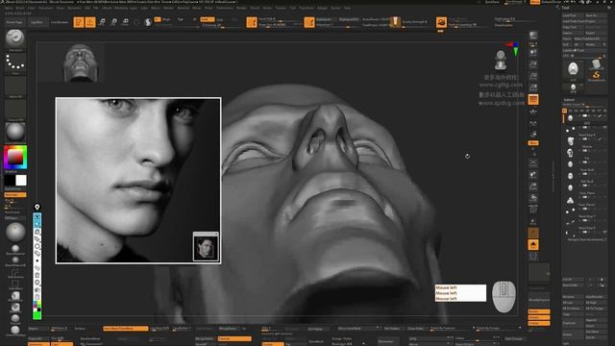Toggle the M material mode
Screen dimensions: 615x346
pyautogui.click(x=194, y=19)
